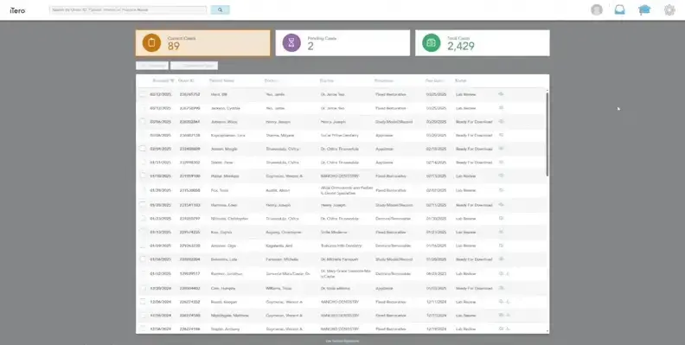
Task: Open the settings gear icon
Action: tap(669, 10)
